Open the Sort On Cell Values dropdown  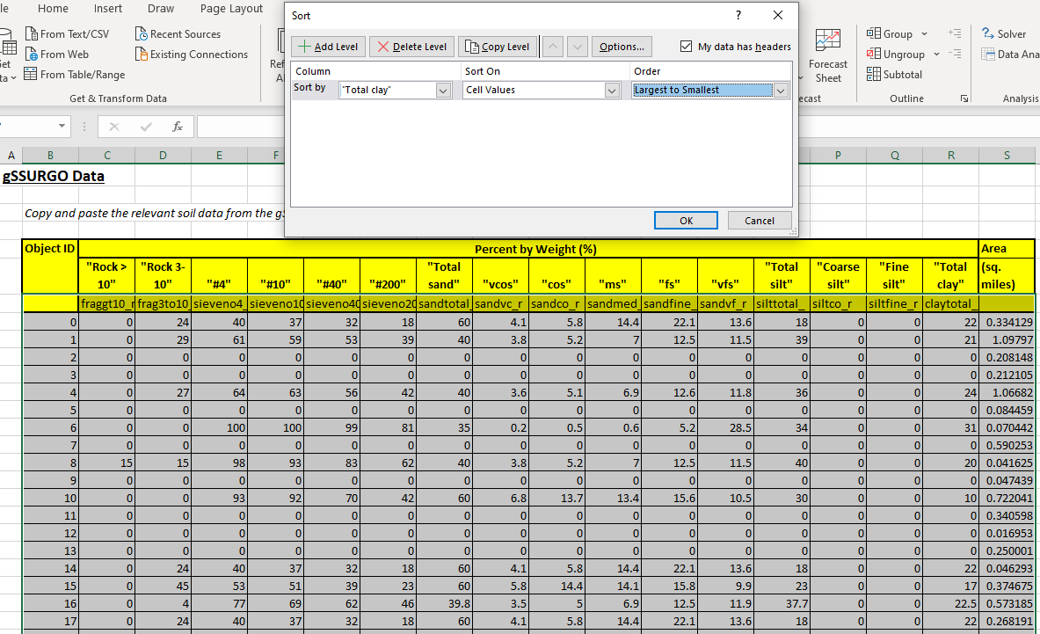point(612,91)
